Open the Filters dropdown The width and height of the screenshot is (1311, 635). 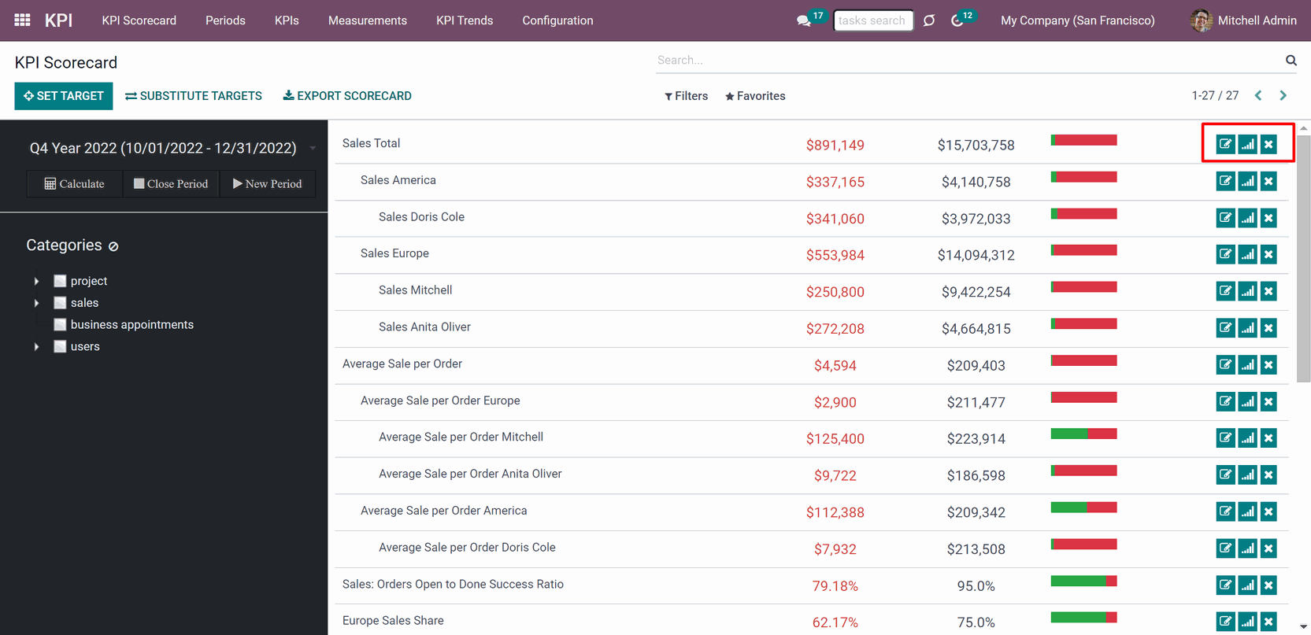pyautogui.click(x=686, y=96)
